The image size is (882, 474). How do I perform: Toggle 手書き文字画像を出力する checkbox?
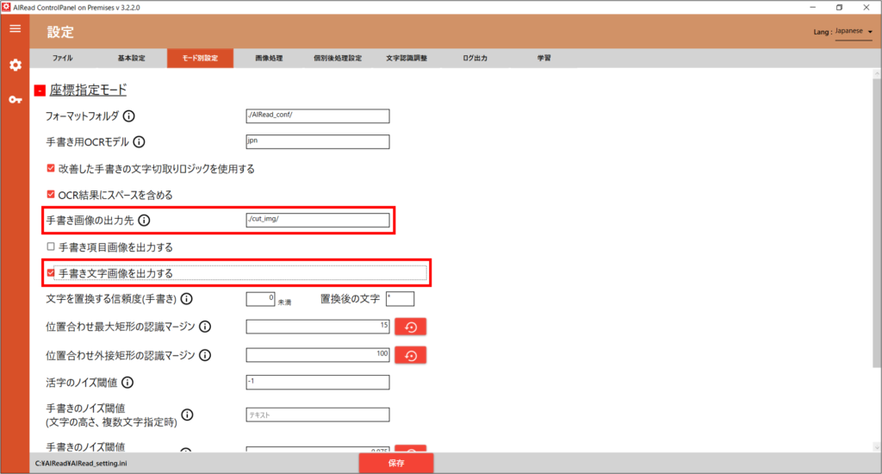click(x=51, y=273)
